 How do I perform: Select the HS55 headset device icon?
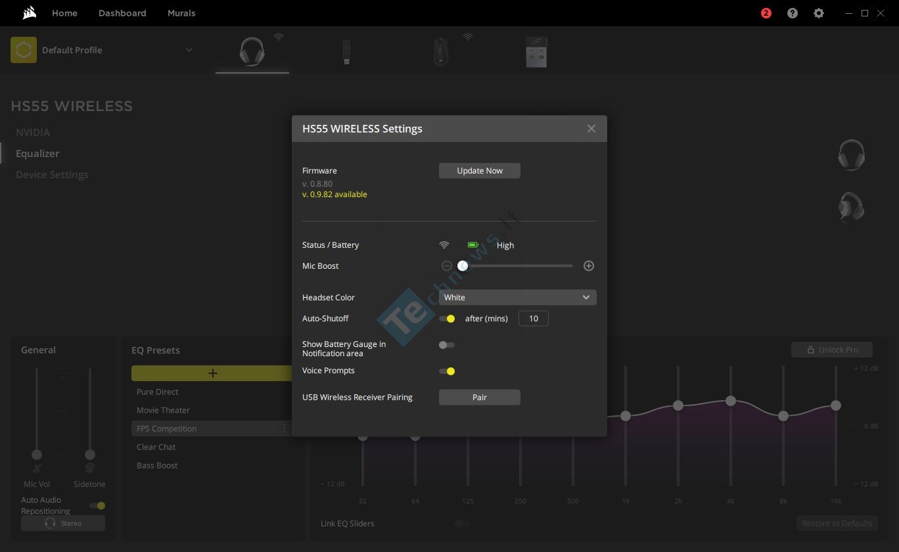point(252,51)
